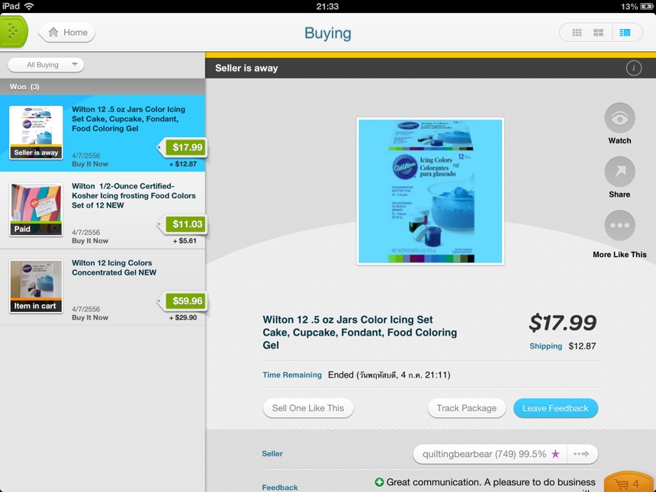The width and height of the screenshot is (656, 492).
Task: Open thumbnail marked Seller is away
Action: (x=36, y=133)
